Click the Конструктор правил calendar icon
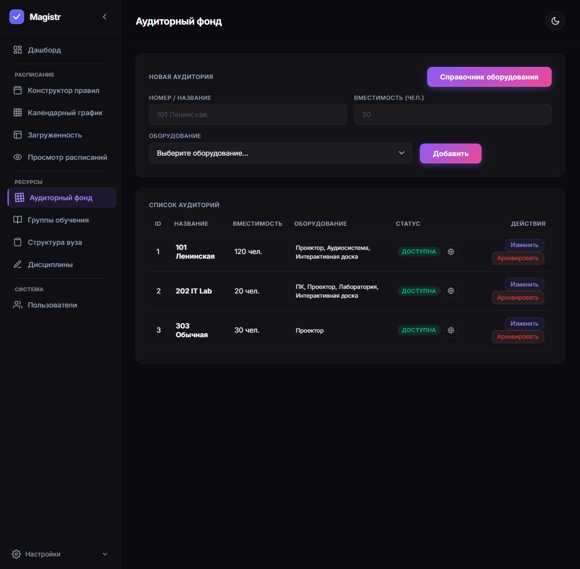Viewport: 580px width, 569px height. 18,90
